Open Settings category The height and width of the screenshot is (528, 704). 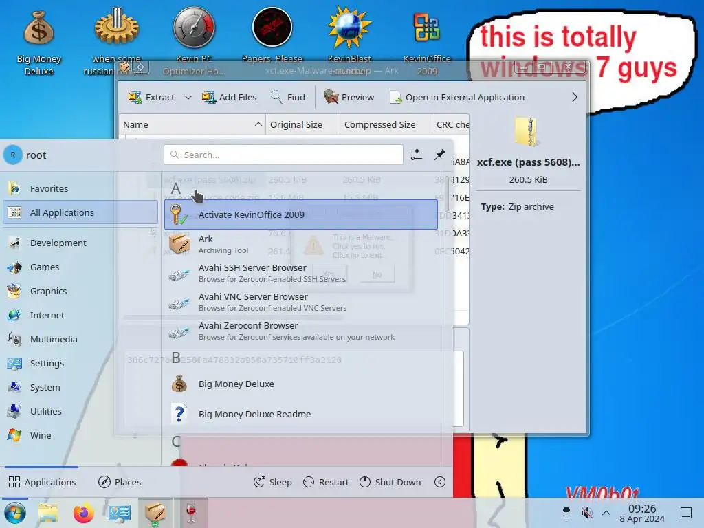[x=80, y=363]
